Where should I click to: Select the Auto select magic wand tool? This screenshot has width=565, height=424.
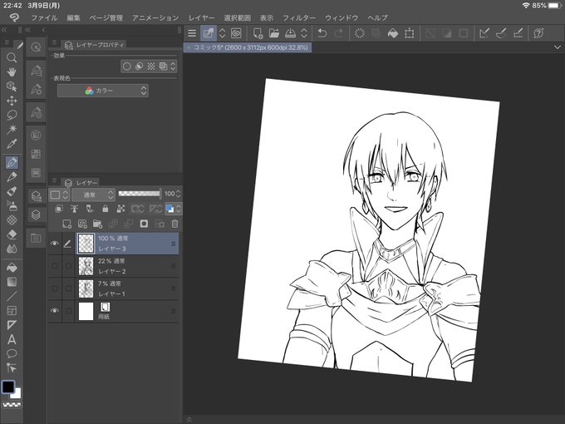(x=12, y=129)
